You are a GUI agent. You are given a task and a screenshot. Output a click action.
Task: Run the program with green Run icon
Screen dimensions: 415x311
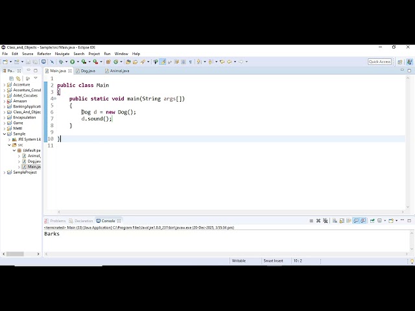click(x=72, y=62)
